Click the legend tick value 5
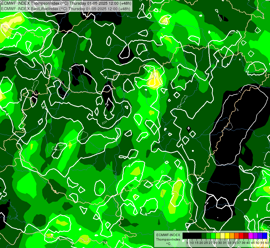This screenshot has height=248, width=270. point(187,243)
